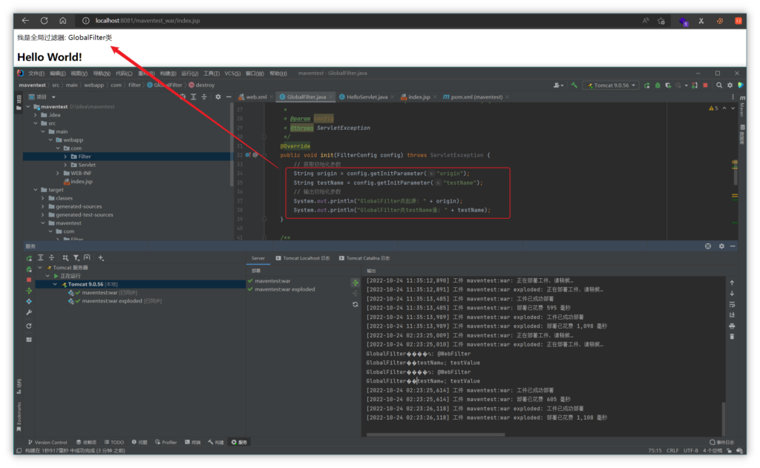Refresh the deployment with the circular arrows icon
This screenshot has width=760, height=468.
coord(356,304)
